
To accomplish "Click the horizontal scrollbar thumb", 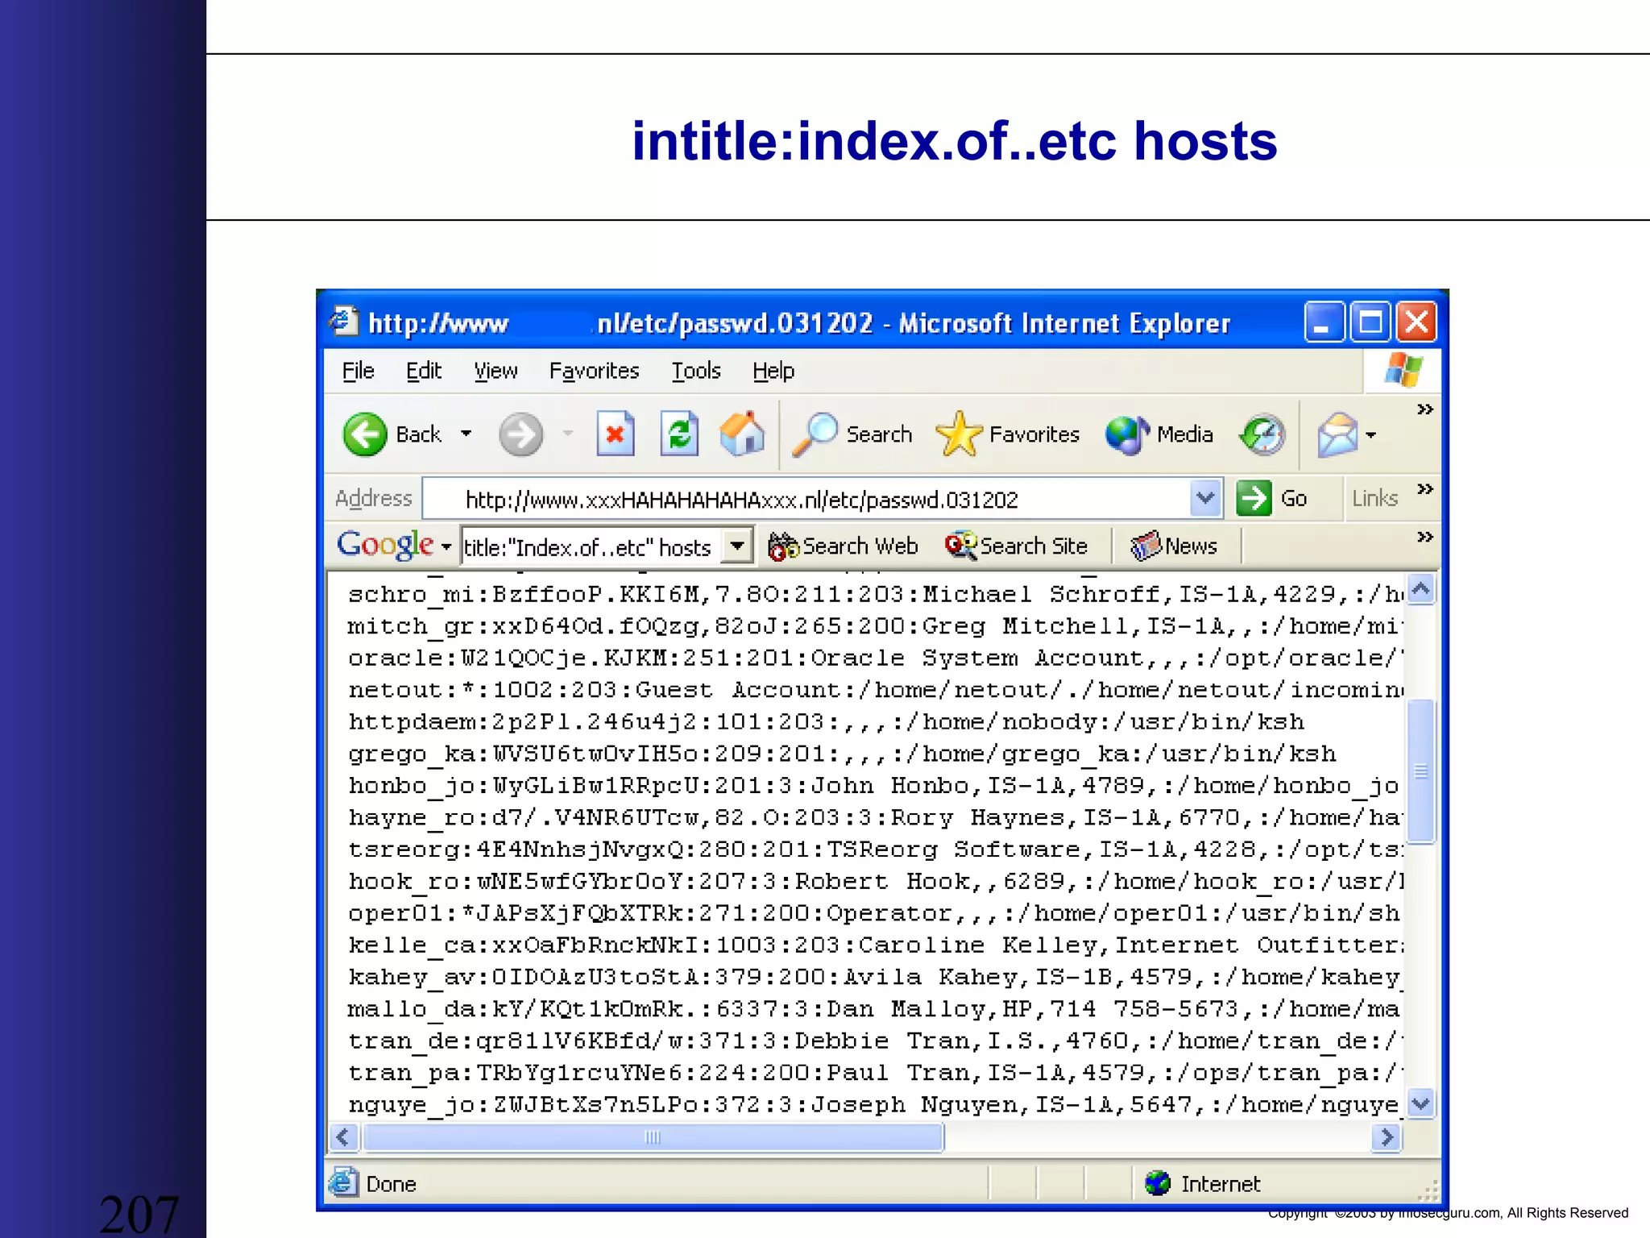I will coord(653,1137).
